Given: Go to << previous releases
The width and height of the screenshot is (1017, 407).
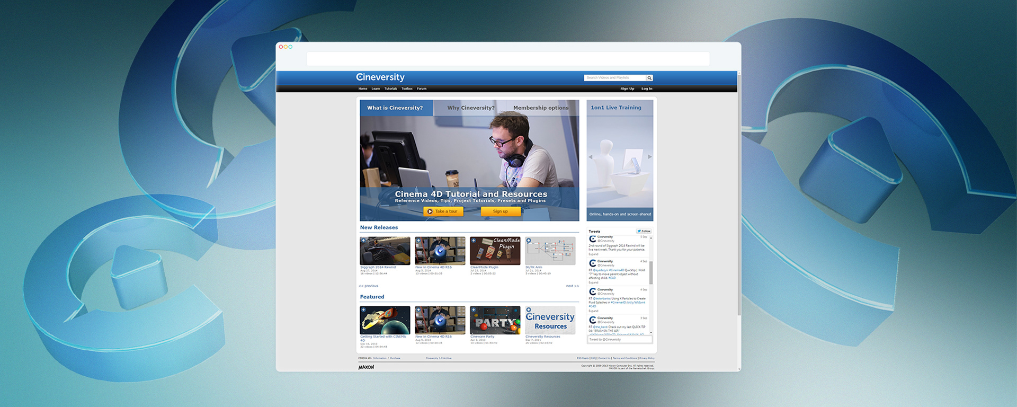Looking at the screenshot, I should (369, 286).
